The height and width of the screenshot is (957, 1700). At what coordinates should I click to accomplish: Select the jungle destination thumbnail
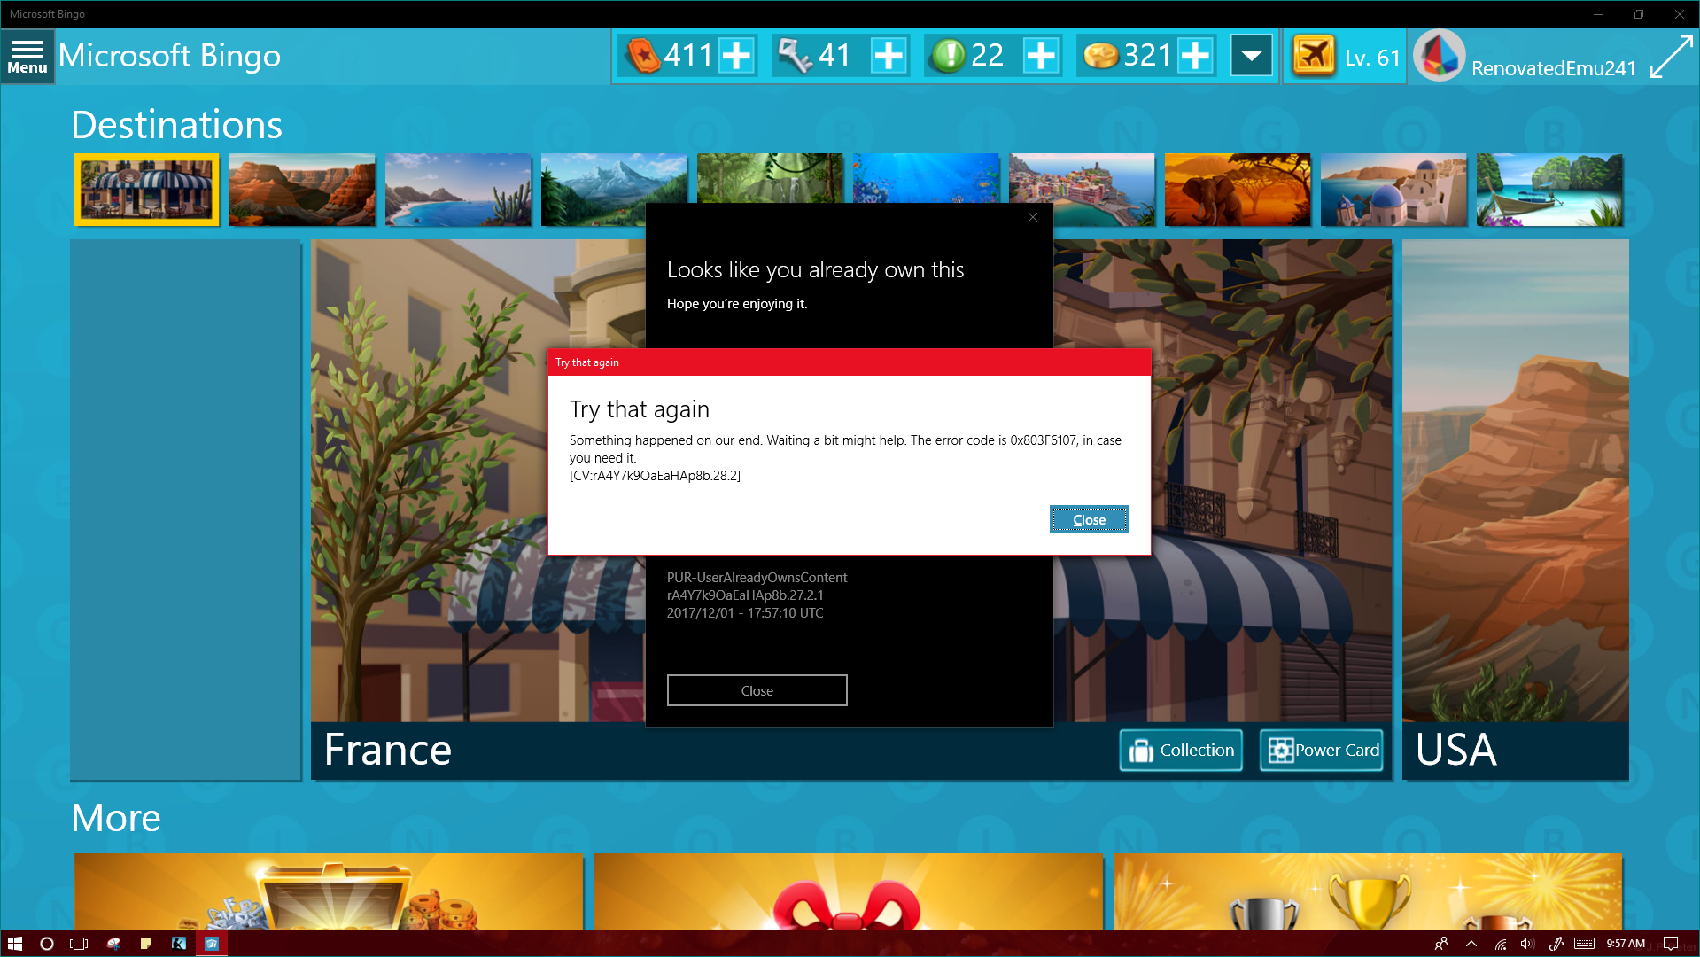coord(770,178)
